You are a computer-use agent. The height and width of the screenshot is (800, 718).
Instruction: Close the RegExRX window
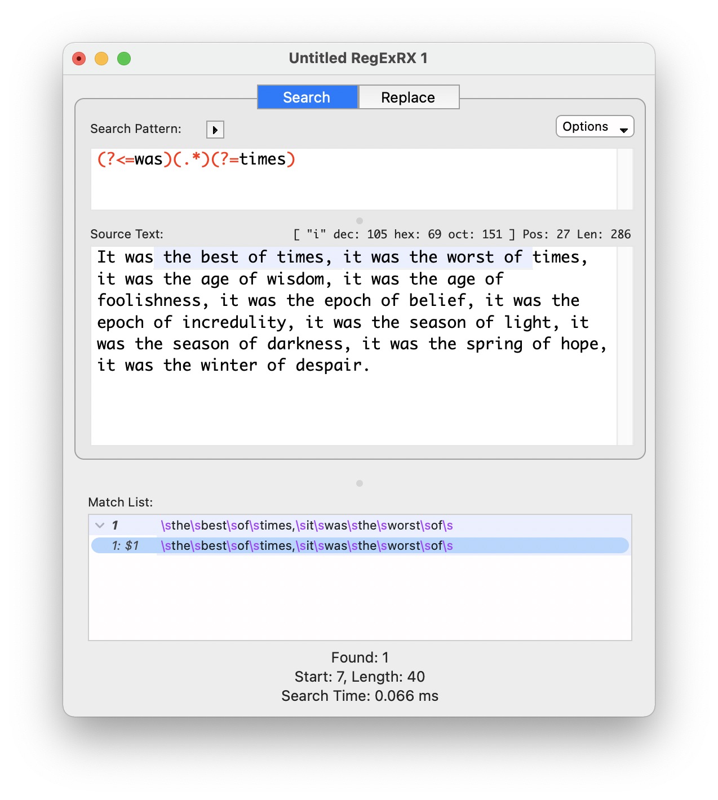click(79, 59)
